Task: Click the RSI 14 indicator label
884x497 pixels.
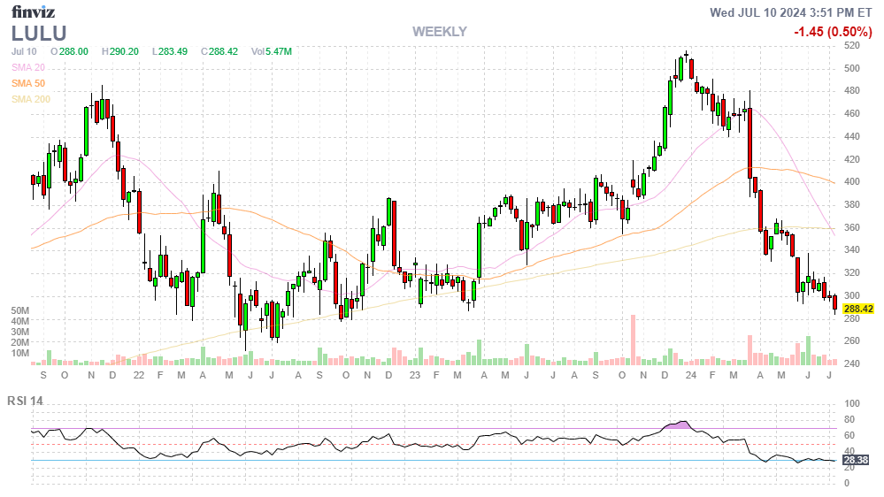Action: [25, 401]
